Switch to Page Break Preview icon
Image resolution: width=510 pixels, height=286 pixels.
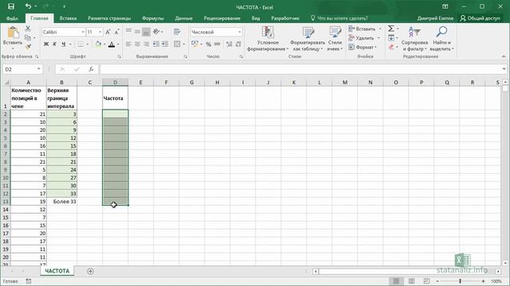tap(426, 281)
